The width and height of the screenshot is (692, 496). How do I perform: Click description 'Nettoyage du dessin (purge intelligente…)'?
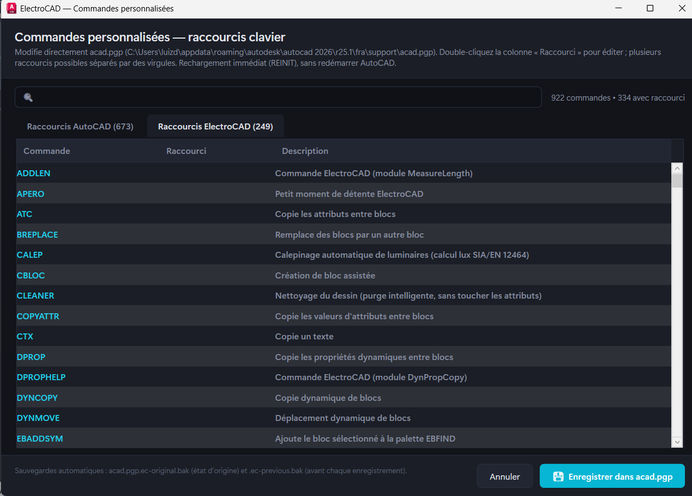coord(408,296)
